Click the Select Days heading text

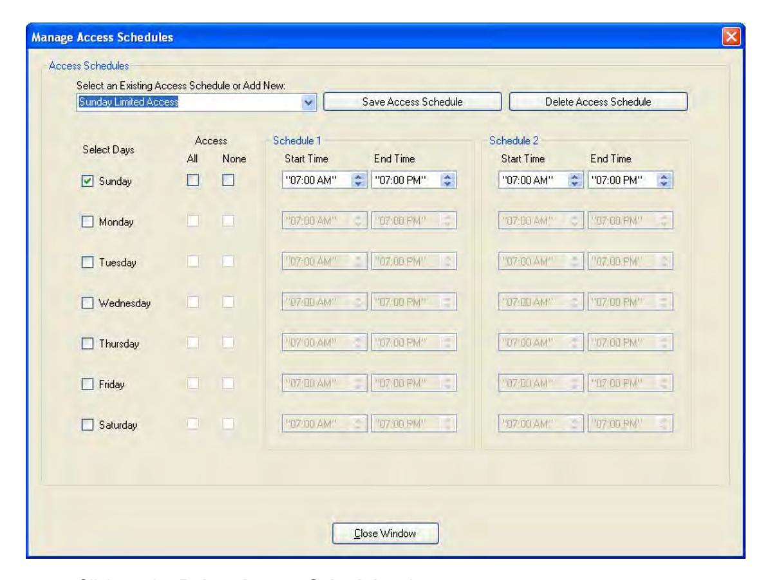108,150
